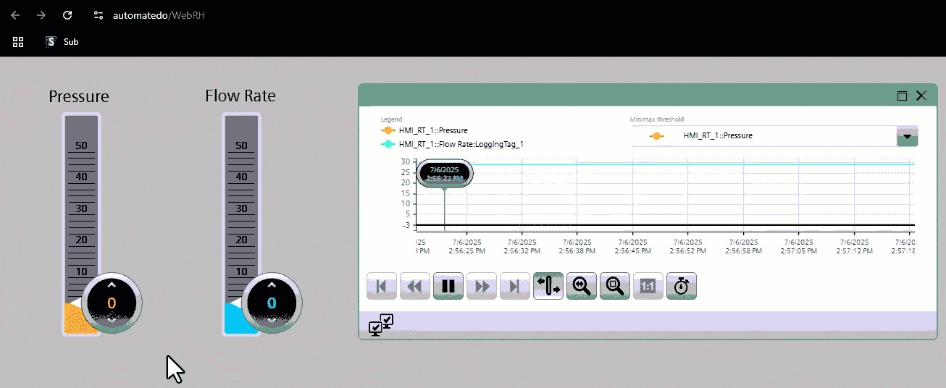Click Pressure heading label

point(79,96)
